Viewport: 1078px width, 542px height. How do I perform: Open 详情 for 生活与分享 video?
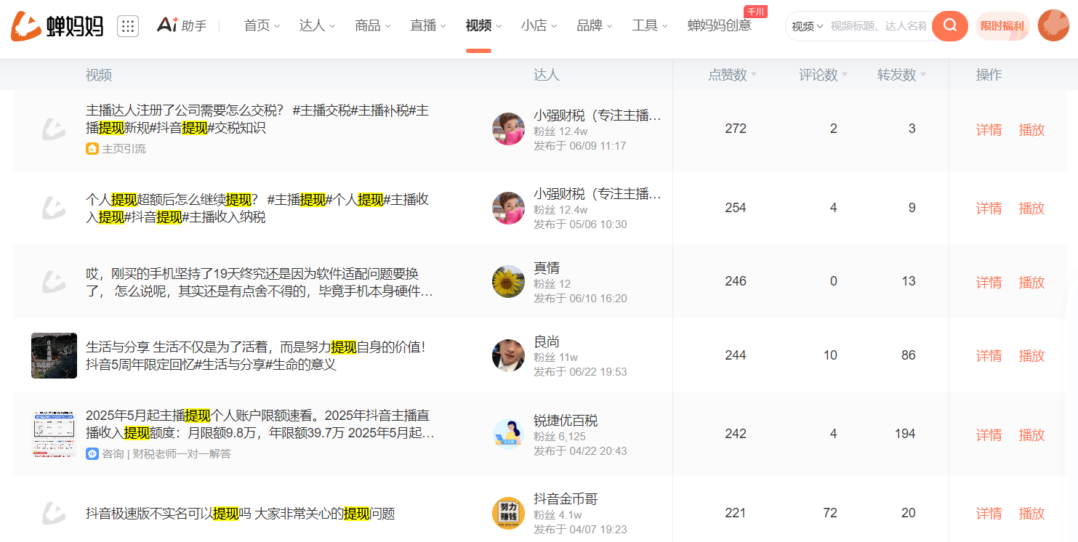tap(989, 356)
